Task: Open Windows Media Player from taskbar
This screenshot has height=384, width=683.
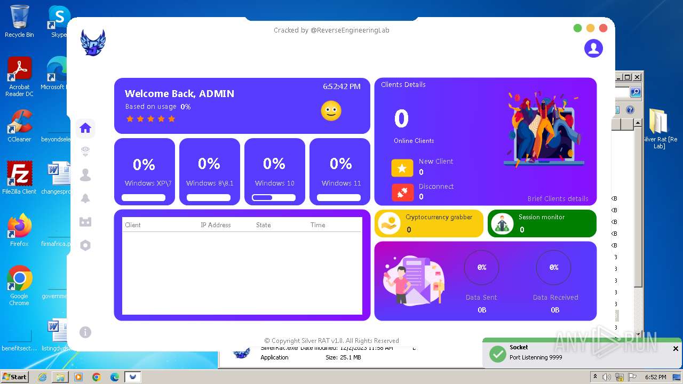Action: click(x=78, y=377)
